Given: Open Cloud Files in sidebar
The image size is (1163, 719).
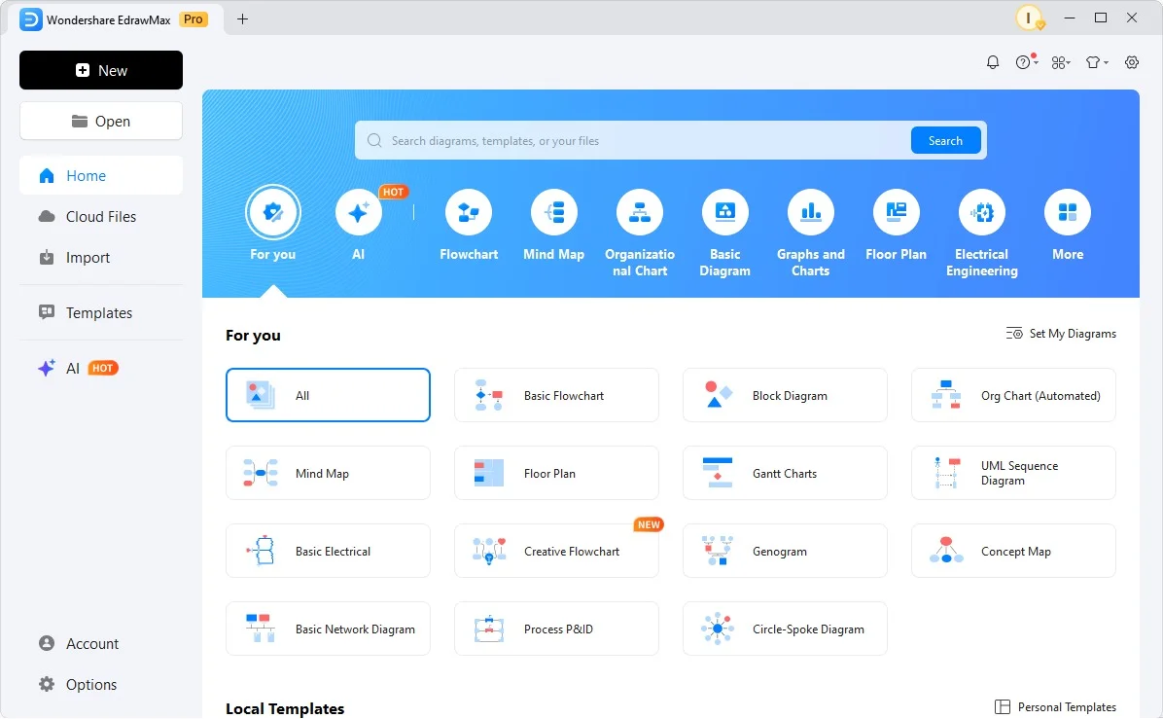Looking at the screenshot, I should [x=101, y=217].
